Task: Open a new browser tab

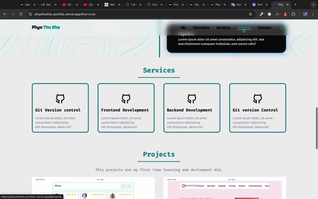Action: click(295, 4)
